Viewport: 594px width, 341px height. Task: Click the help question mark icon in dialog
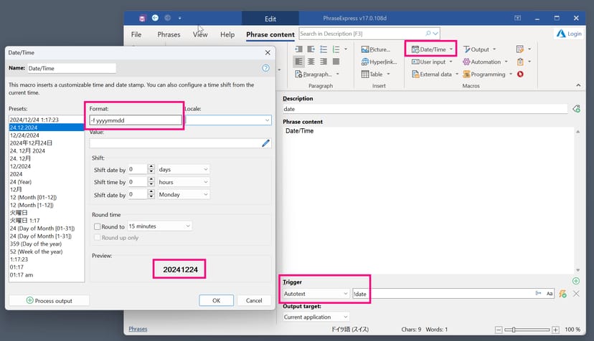coord(265,68)
